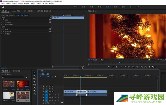
Task: Click the Export Frame camera icon
Action: coord(149,67)
